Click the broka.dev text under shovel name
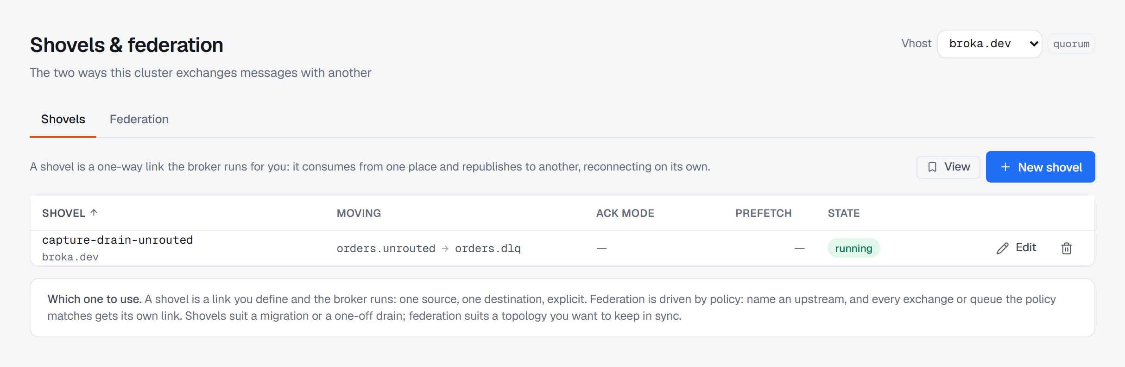The image size is (1125, 367). [70, 257]
